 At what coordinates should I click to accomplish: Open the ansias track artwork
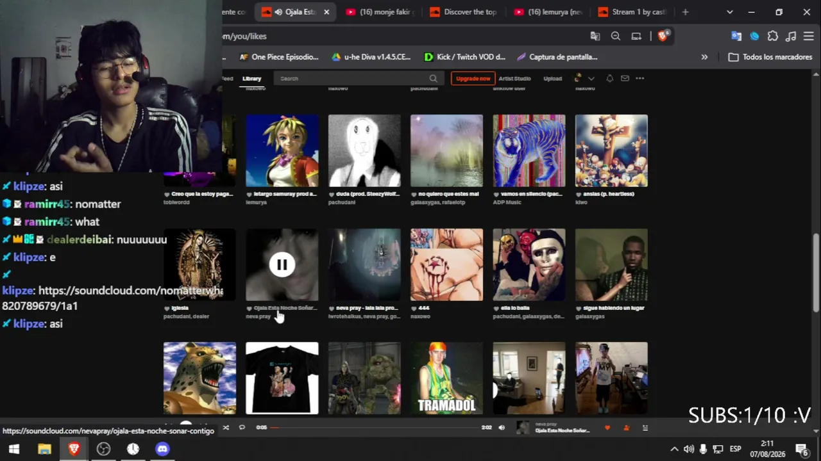pyautogui.click(x=611, y=151)
